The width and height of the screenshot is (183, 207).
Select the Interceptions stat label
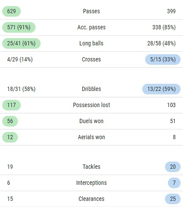[92, 183]
